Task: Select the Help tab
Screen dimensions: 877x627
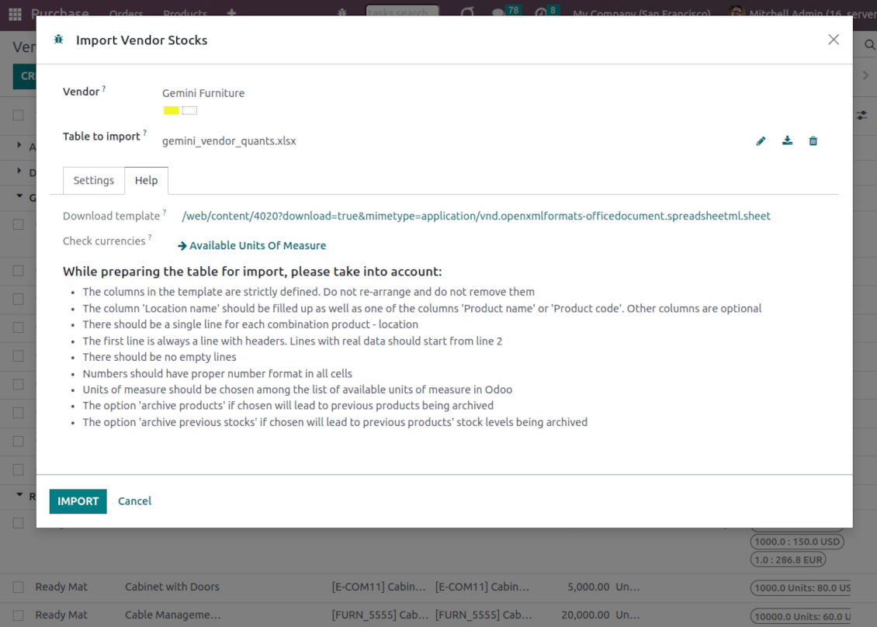Action: (146, 181)
